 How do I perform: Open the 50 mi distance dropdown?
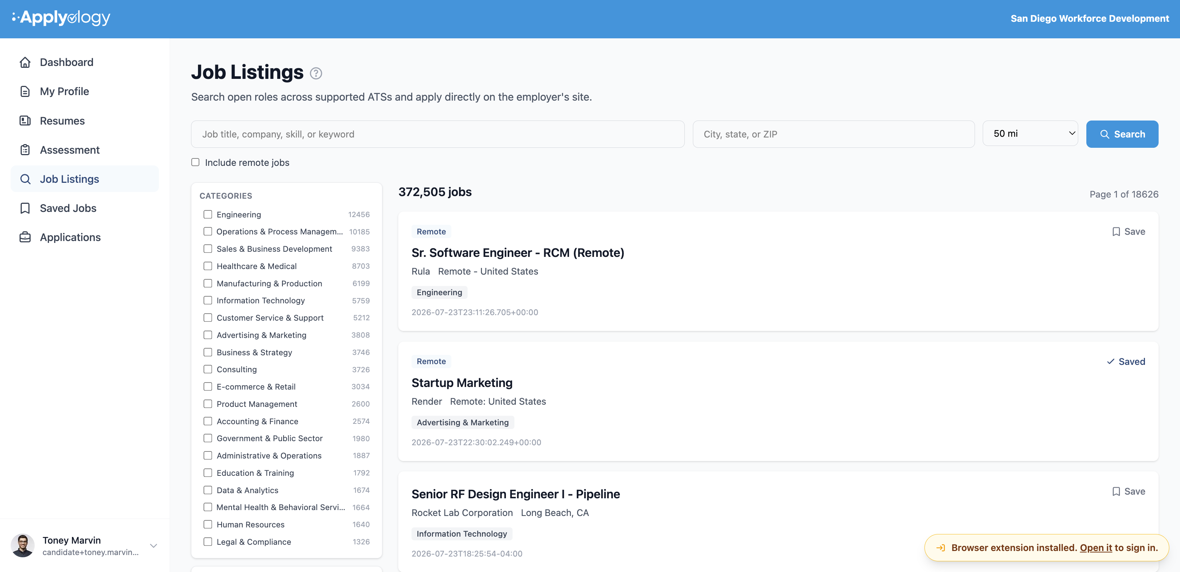pos(1030,134)
